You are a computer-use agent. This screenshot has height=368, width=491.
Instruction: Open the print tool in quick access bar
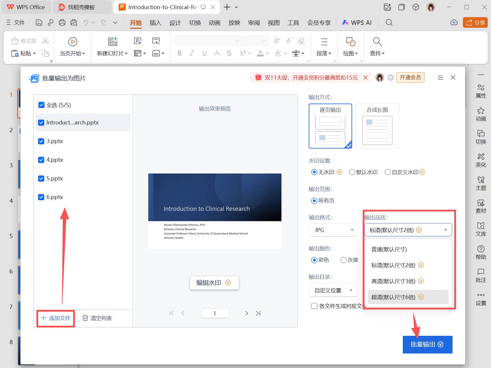tap(62, 22)
